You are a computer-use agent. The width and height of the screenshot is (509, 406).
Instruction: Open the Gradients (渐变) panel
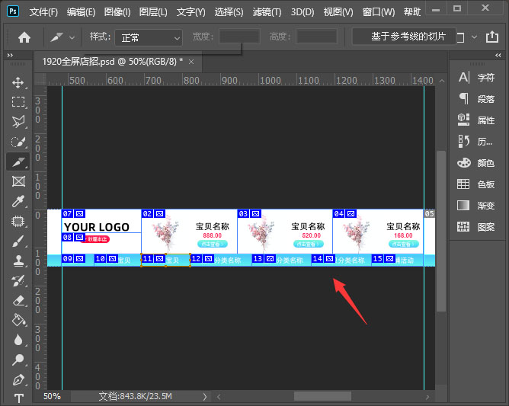tap(476, 206)
